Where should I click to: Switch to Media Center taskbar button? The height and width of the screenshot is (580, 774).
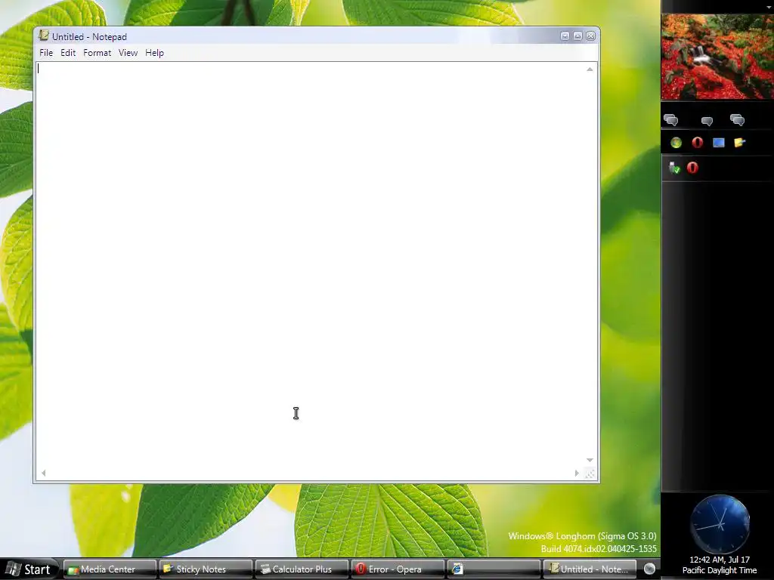pos(110,569)
